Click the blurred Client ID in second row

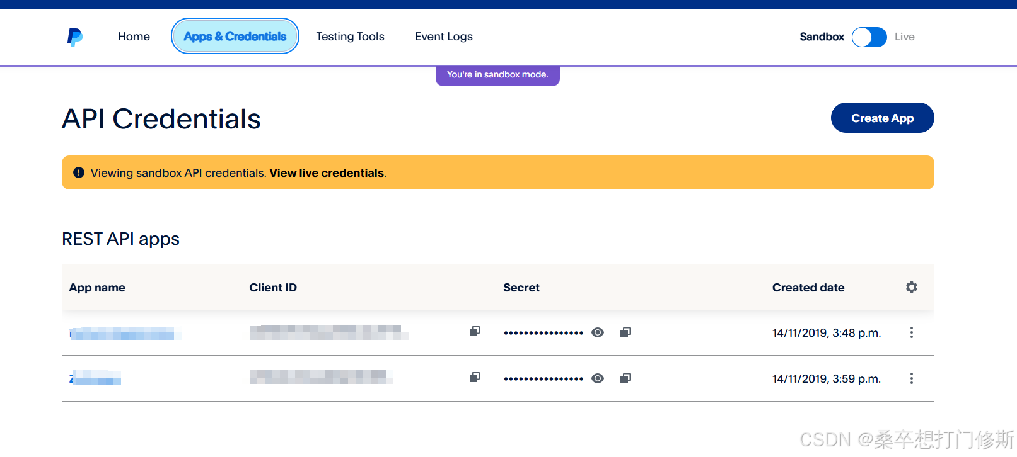321,377
